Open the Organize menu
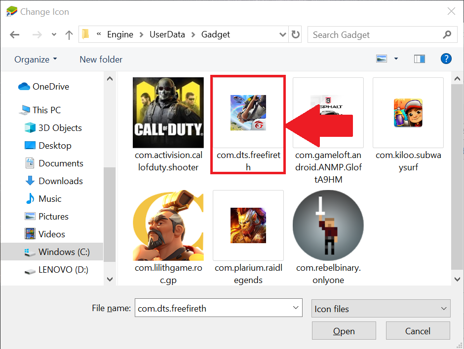 pyautogui.click(x=36, y=59)
